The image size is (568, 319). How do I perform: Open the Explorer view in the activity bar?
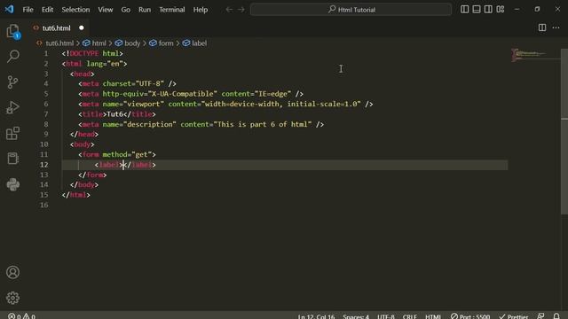click(x=13, y=31)
